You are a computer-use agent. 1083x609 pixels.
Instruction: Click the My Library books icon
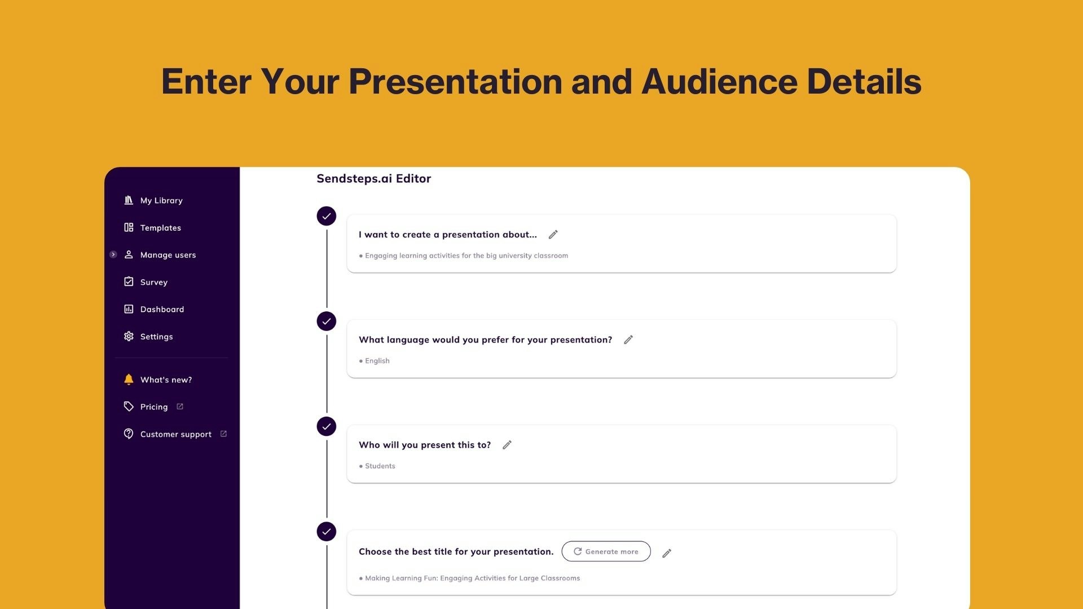click(129, 200)
